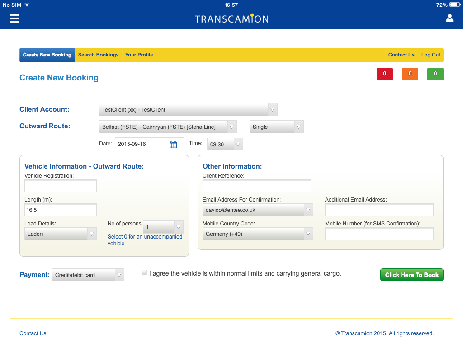463x347 pixels.
Task: Click the 'Other Information:' heading
Action: (x=232, y=166)
